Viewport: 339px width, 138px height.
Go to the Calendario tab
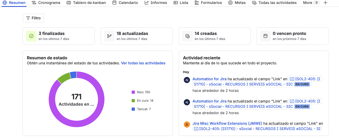coord(125,3)
